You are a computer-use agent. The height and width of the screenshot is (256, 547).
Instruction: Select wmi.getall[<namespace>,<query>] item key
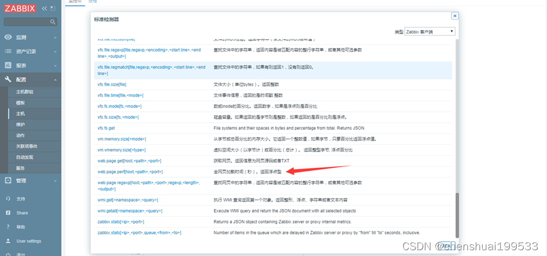[x=130, y=211]
